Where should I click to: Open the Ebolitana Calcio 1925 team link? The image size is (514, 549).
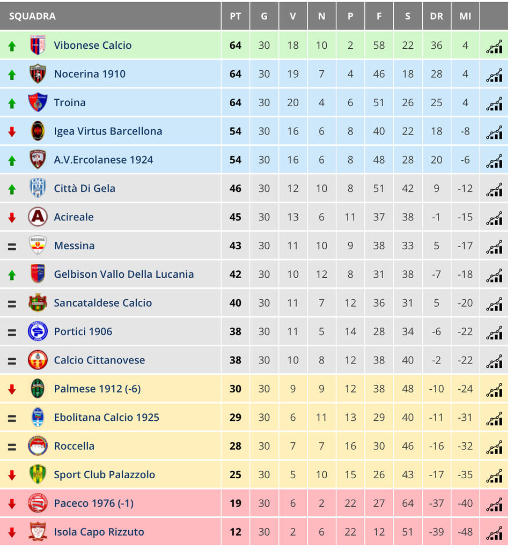point(107,417)
